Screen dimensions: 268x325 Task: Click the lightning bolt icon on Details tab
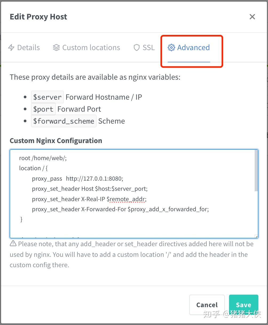point(11,47)
